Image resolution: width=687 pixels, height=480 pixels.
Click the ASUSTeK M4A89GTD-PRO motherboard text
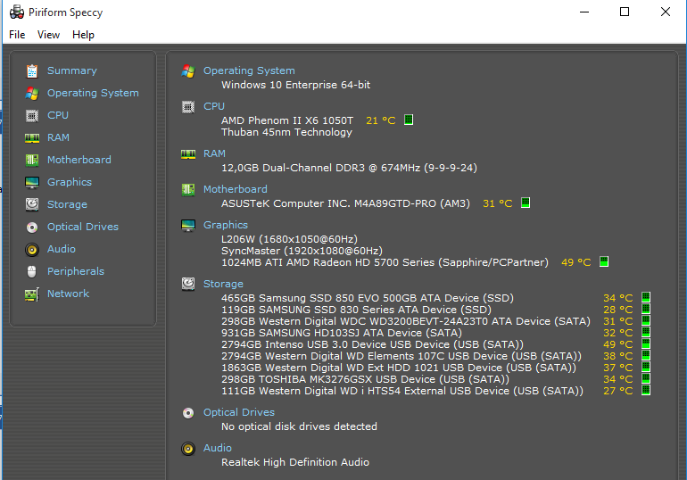pyautogui.click(x=345, y=203)
